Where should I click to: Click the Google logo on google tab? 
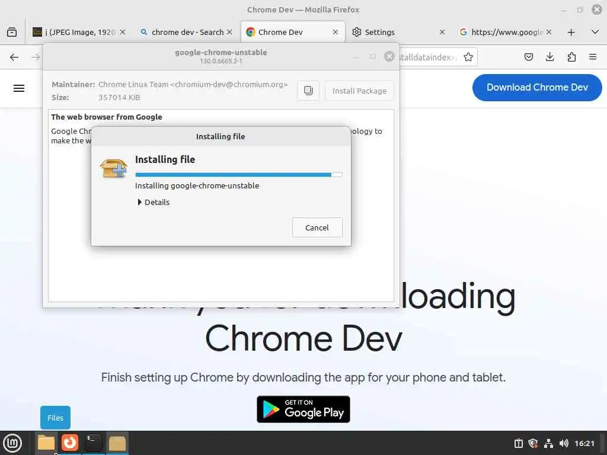(463, 32)
